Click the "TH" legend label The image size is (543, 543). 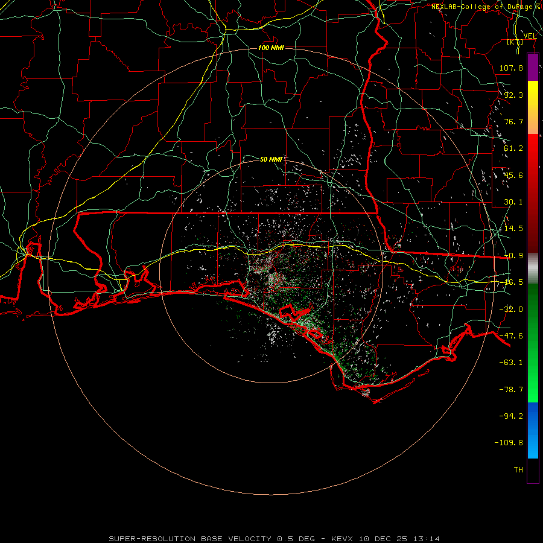tap(518, 470)
